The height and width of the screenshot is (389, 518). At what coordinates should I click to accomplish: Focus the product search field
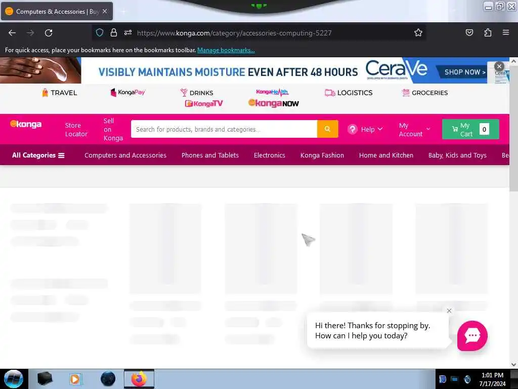click(224, 129)
